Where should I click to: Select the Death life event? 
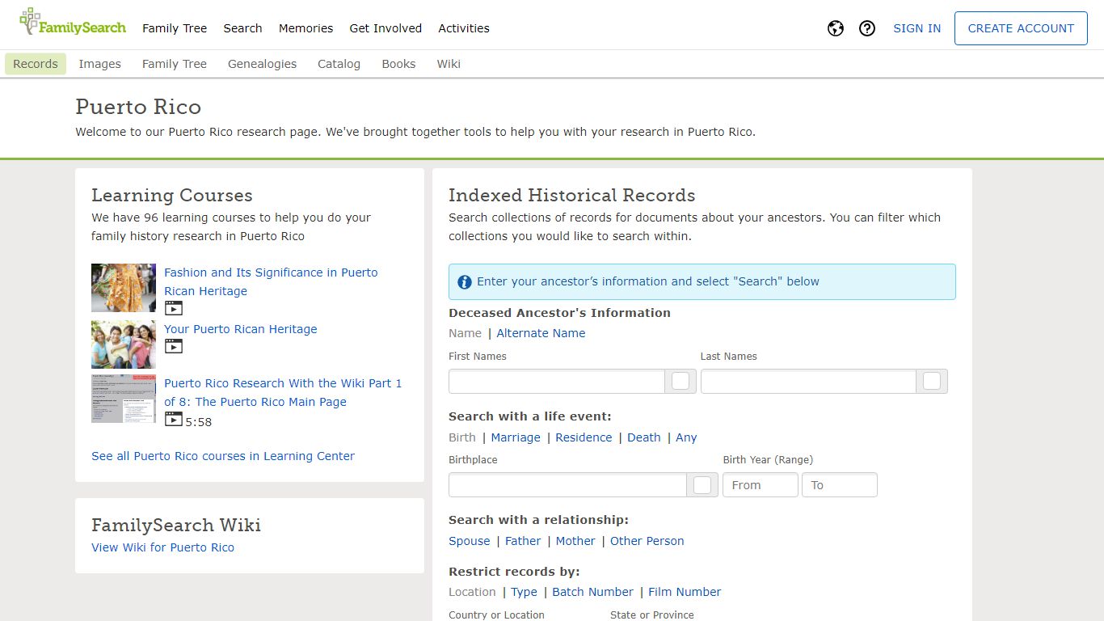pyautogui.click(x=644, y=437)
